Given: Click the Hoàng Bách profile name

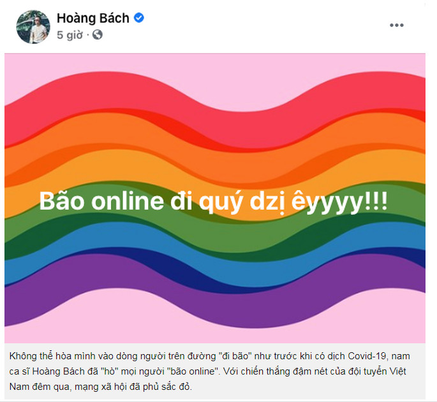Looking at the screenshot, I should (93, 18).
